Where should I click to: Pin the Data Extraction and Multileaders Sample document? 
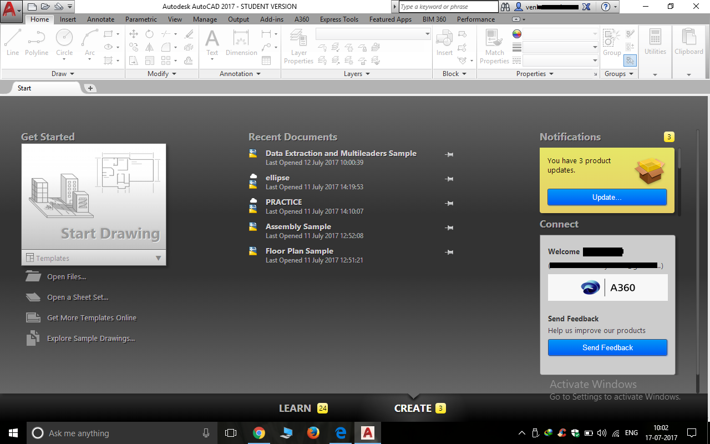pyautogui.click(x=449, y=155)
